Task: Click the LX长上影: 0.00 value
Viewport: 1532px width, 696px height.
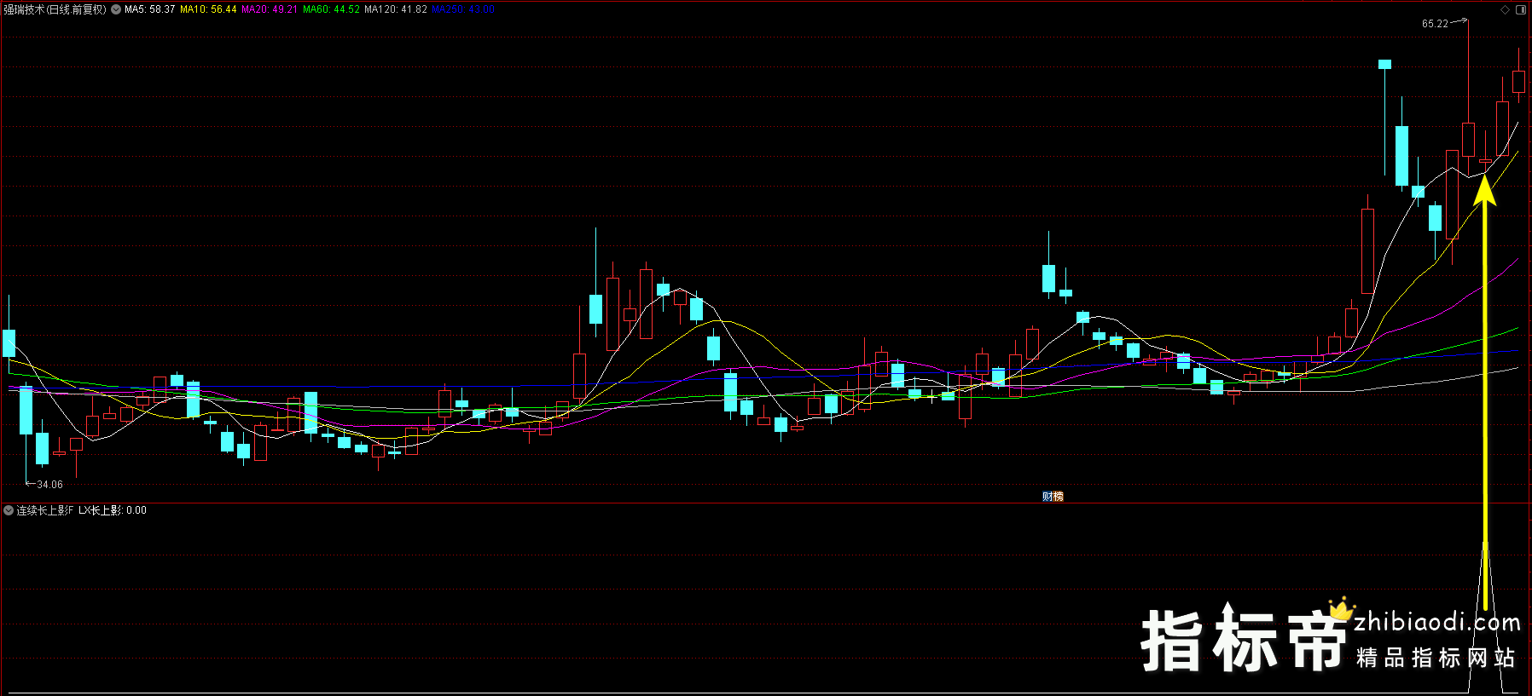Action: point(113,510)
